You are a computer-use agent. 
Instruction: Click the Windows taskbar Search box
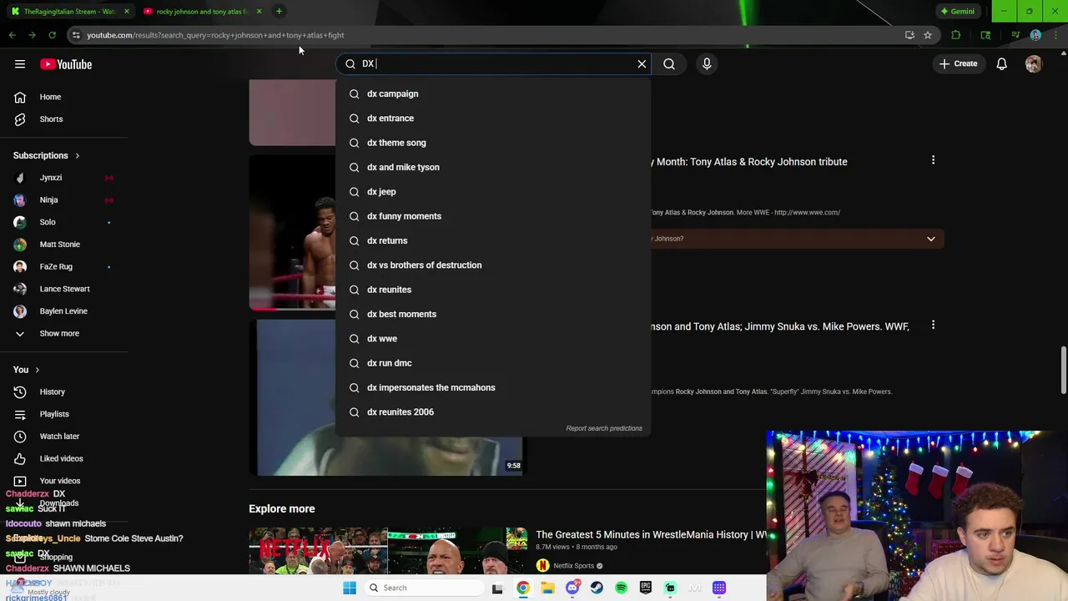(x=422, y=588)
